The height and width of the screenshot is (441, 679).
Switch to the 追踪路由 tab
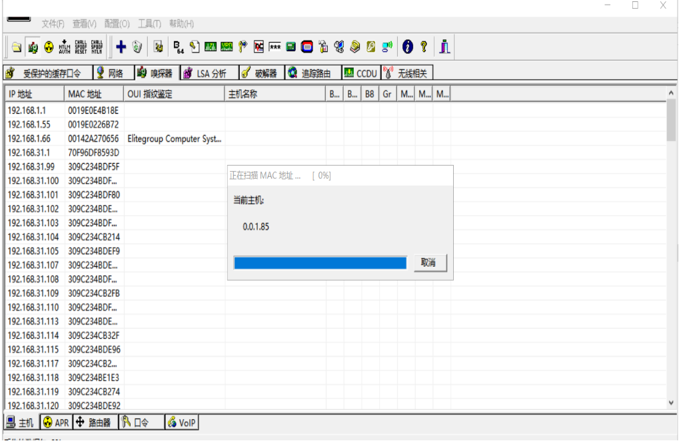point(313,73)
